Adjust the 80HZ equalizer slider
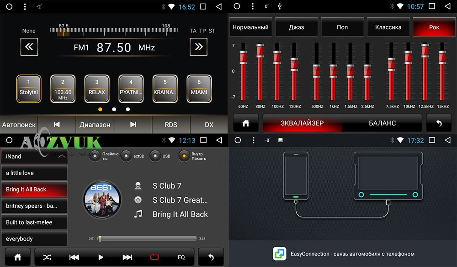This screenshot has width=457, height=267. pyautogui.click(x=260, y=50)
